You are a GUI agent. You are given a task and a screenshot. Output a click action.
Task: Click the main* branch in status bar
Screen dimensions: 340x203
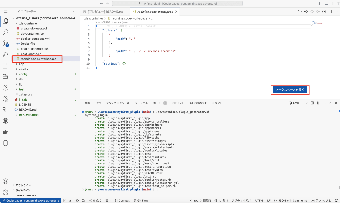tap(69, 200)
